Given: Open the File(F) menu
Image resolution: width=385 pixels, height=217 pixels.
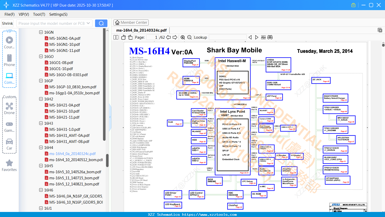Looking at the screenshot, I should [x=10, y=14].
